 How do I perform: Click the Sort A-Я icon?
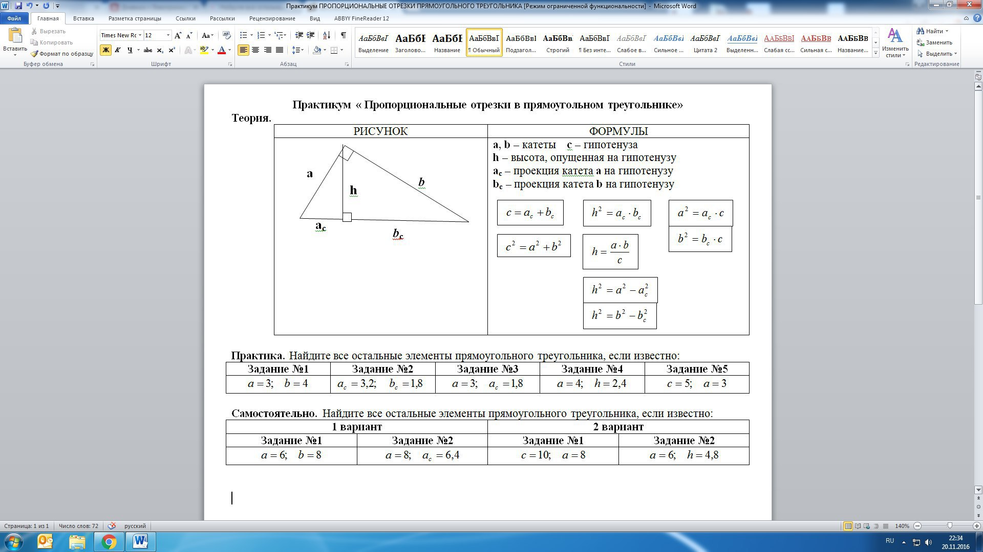pyautogui.click(x=327, y=35)
